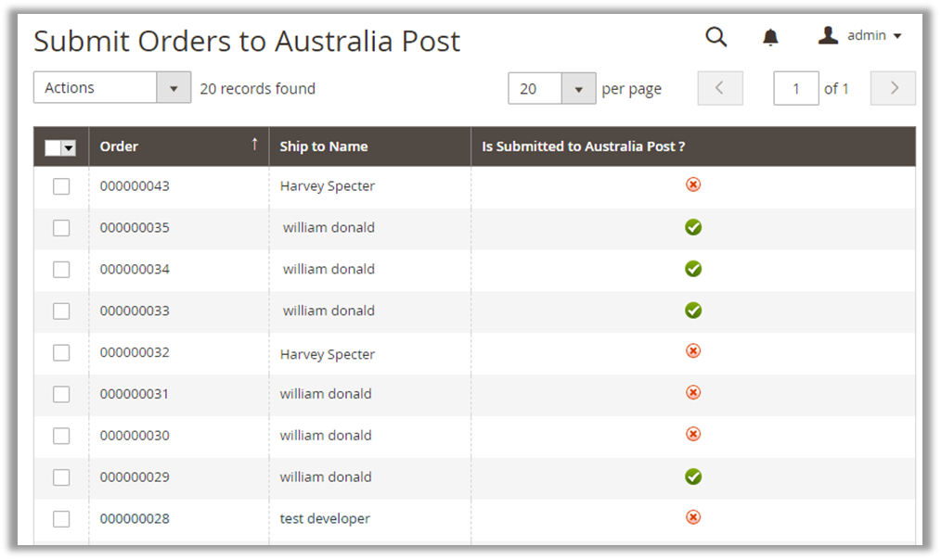Click red not-submitted icon for order 000000043
941x559 pixels.
692,184
